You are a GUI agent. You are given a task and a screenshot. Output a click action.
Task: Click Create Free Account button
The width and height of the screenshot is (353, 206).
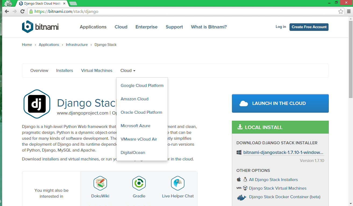click(309, 27)
